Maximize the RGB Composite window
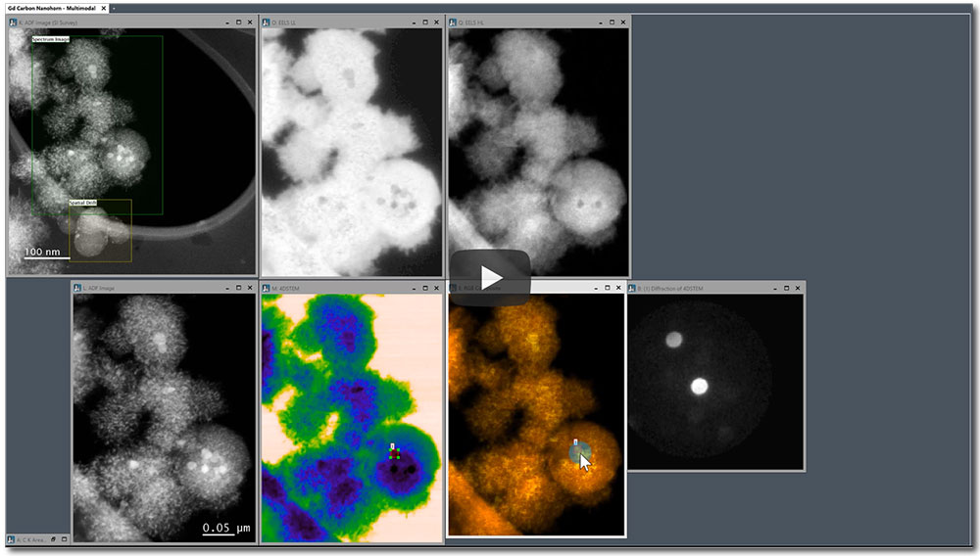The image size is (980, 556). tap(607, 289)
